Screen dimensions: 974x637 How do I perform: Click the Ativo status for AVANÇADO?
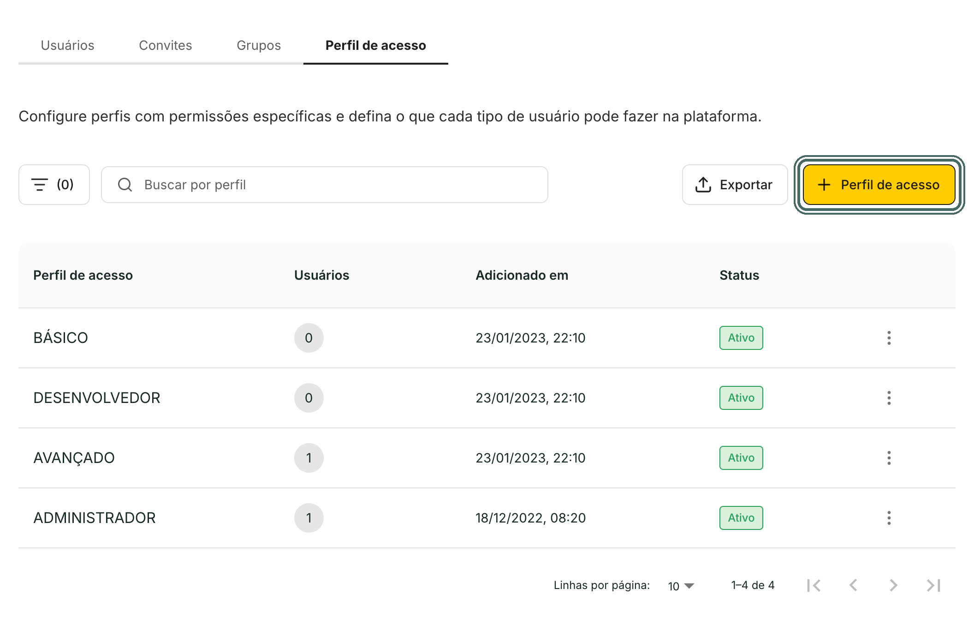click(x=741, y=458)
